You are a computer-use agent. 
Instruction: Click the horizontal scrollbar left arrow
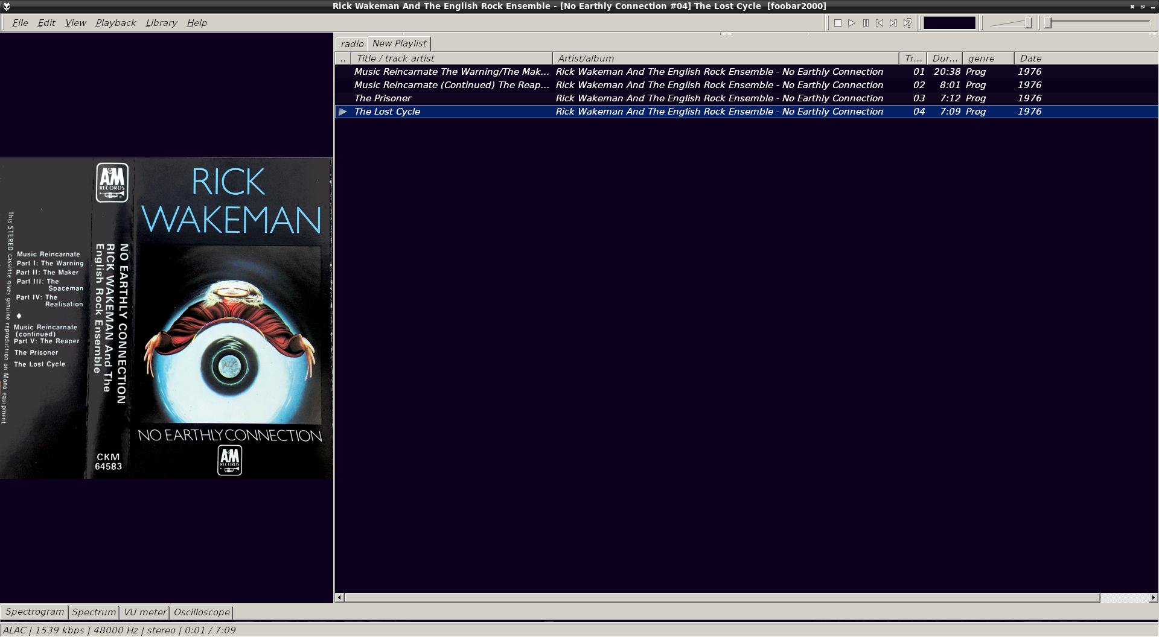(x=339, y=598)
